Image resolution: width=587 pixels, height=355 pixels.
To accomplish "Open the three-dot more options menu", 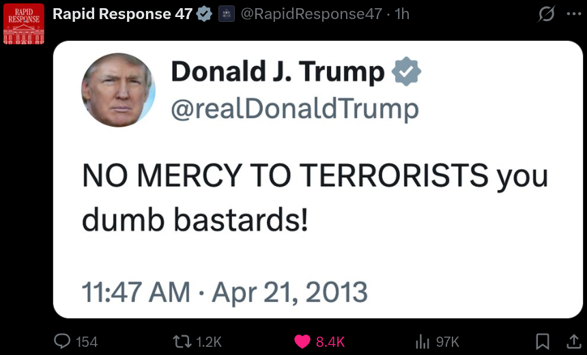I will [x=574, y=14].
